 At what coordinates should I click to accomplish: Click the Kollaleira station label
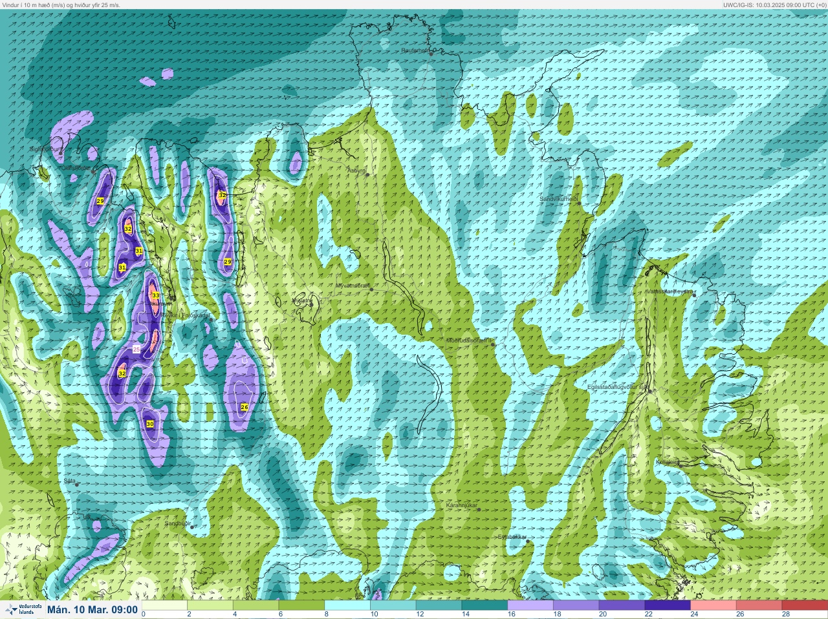667,462
